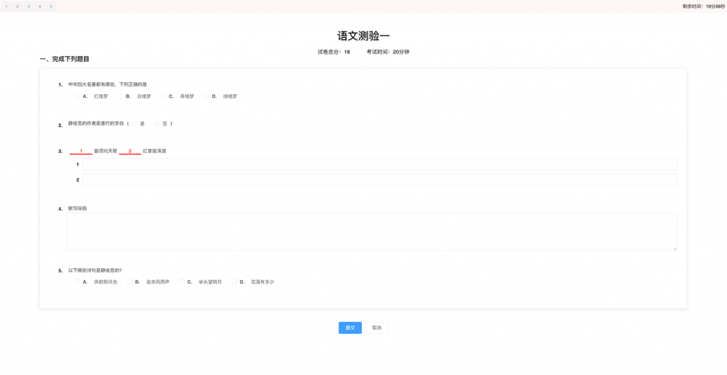Cancel the exam with 取消 button

tap(376, 328)
